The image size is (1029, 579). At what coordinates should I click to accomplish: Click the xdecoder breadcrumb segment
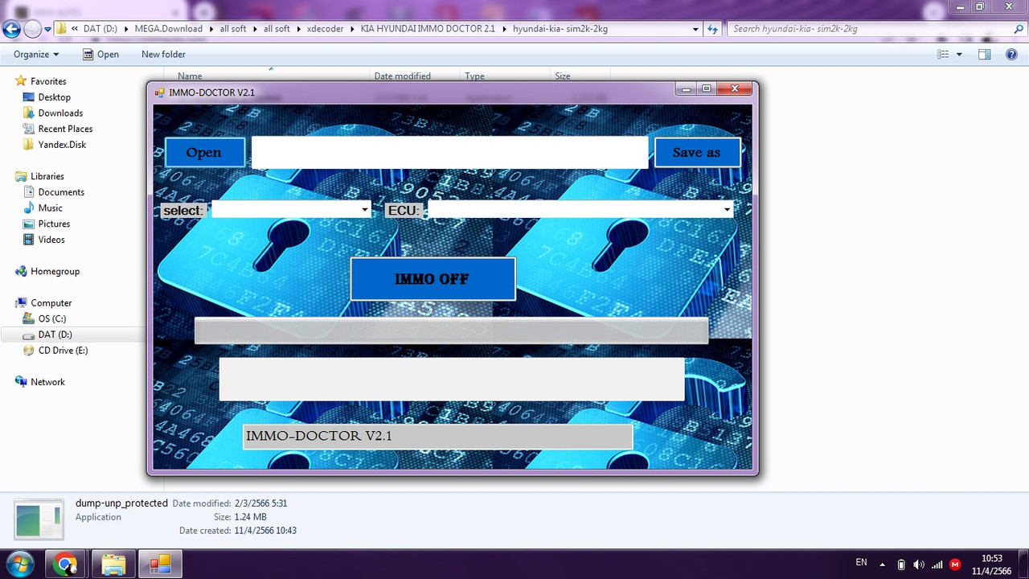coord(325,29)
